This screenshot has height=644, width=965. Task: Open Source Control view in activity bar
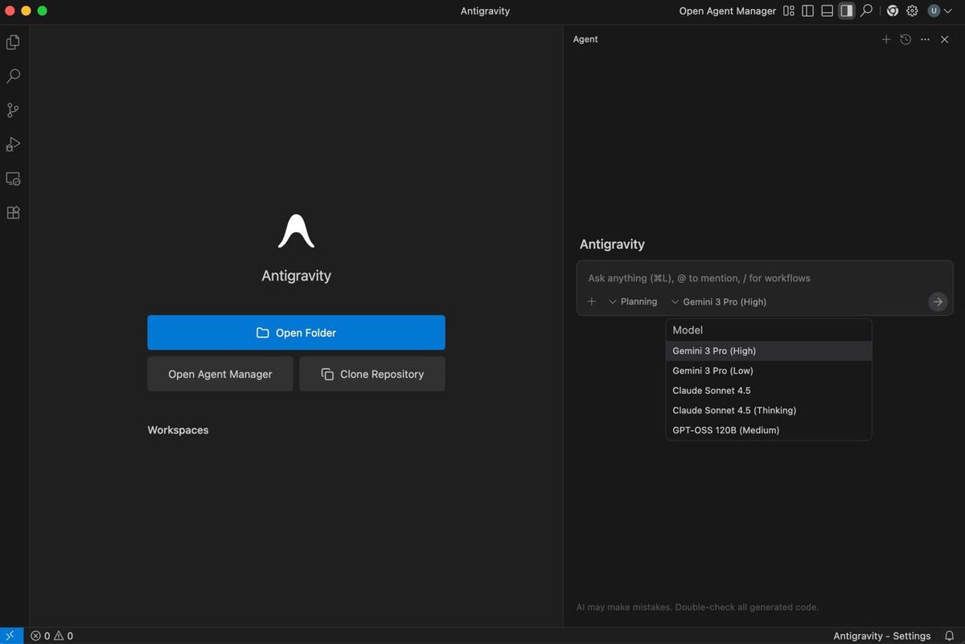pos(13,110)
